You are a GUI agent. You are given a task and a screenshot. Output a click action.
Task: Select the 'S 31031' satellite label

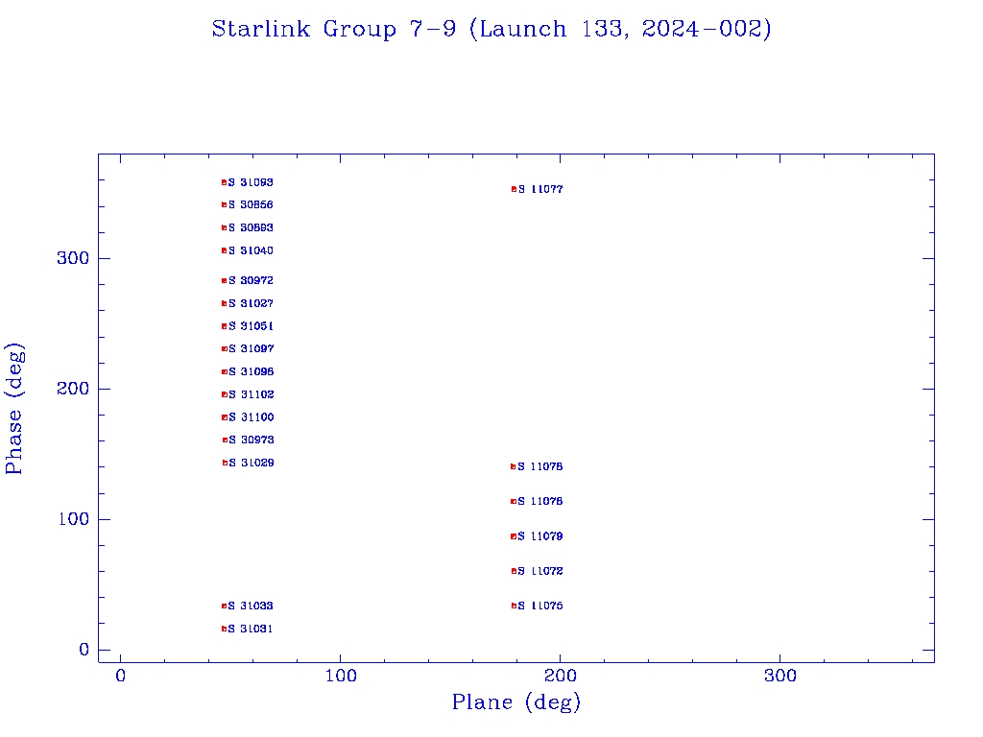click(251, 630)
